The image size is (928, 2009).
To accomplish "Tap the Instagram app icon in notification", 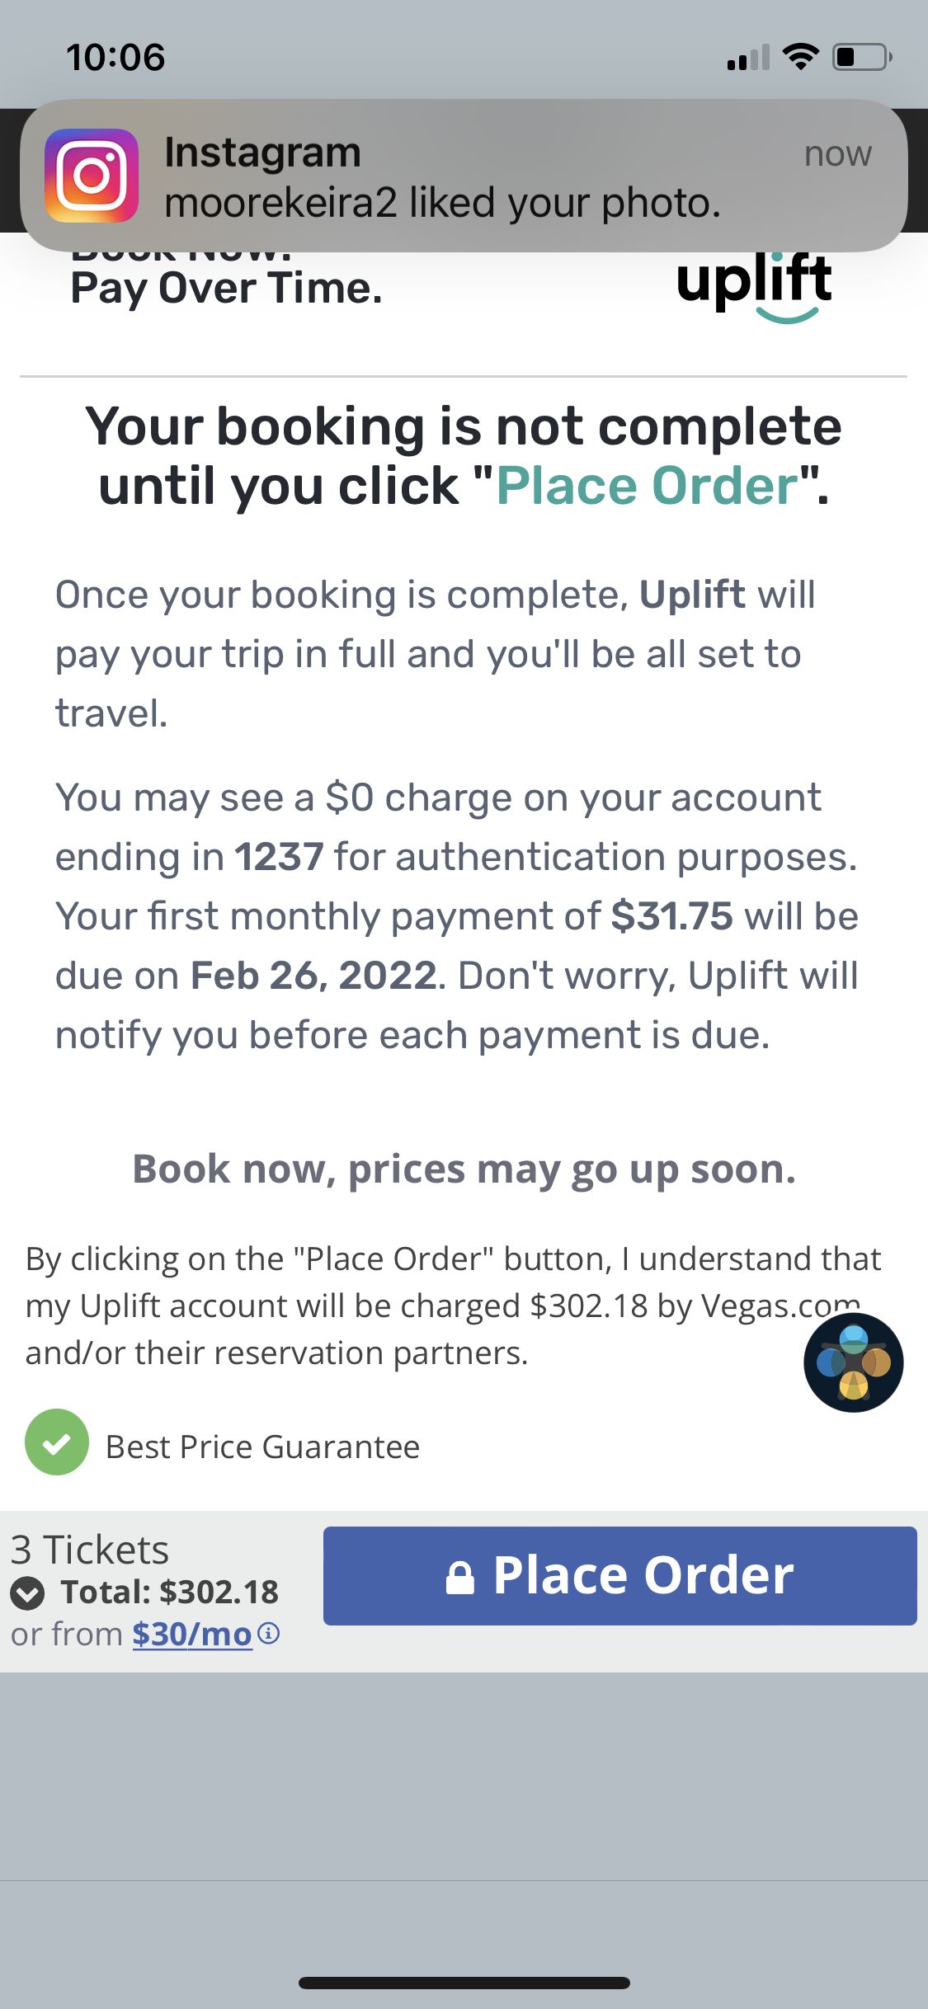I will click(92, 175).
